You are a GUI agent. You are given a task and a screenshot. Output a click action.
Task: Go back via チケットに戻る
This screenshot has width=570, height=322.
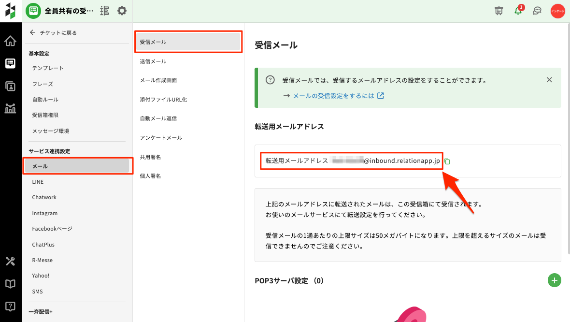pos(53,33)
